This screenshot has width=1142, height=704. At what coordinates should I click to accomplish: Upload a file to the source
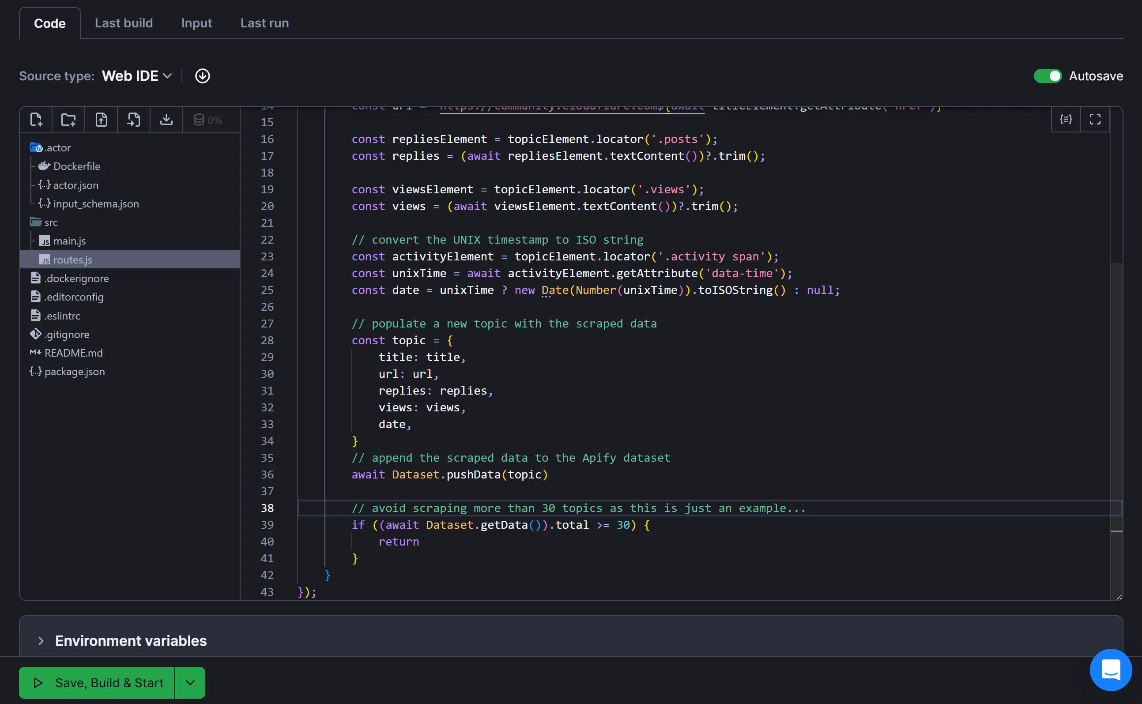tap(101, 120)
